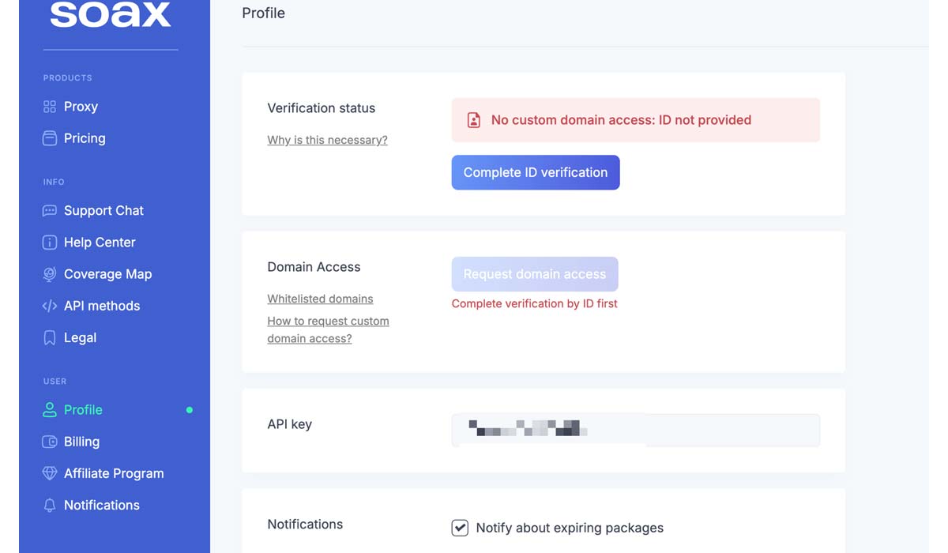948x553 pixels.
Task: Open the Affiliate Program menu item
Action: point(114,473)
